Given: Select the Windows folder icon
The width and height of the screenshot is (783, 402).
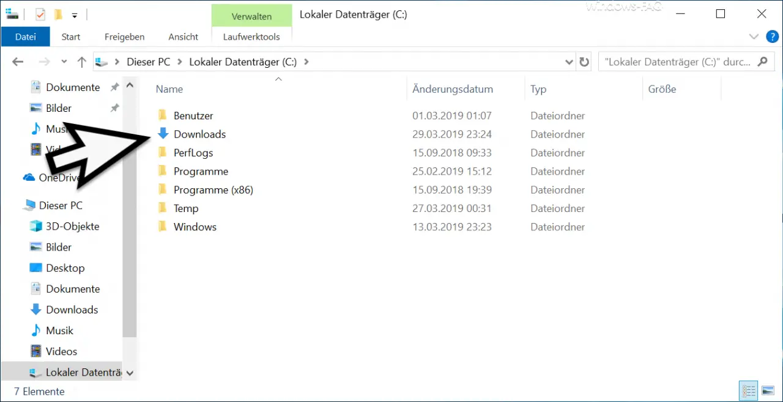Looking at the screenshot, I should [x=162, y=227].
